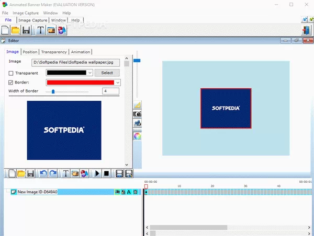Select the Transparency tab
314x236 pixels.
point(54,52)
